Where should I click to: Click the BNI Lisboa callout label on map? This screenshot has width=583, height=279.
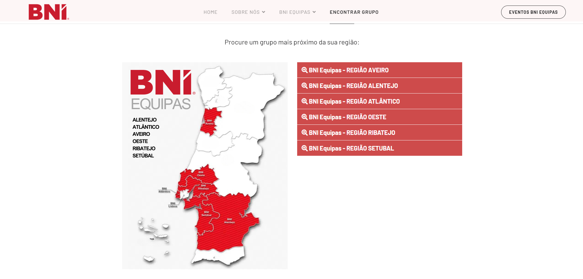(173, 205)
